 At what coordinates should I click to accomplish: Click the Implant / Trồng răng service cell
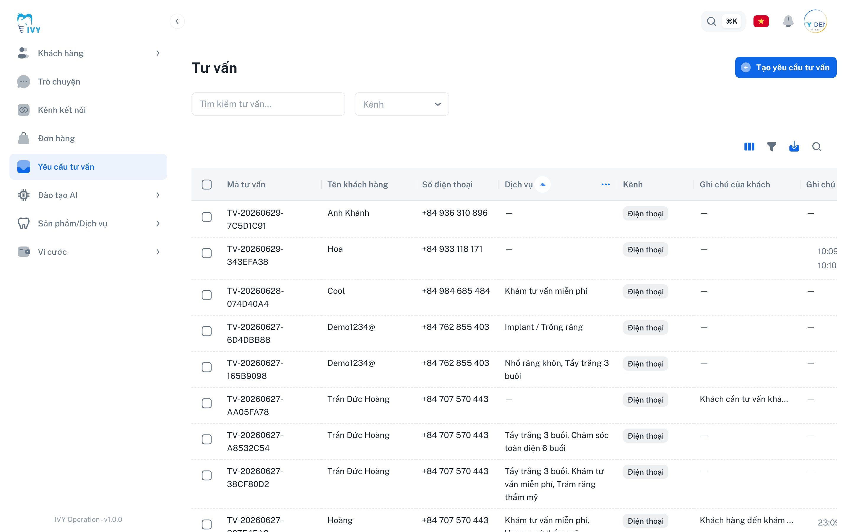tap(544, 327)
